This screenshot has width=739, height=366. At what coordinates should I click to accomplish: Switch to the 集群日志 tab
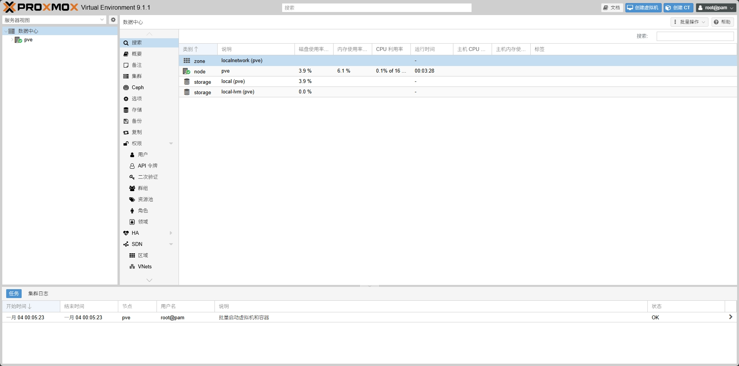[38, 294]
